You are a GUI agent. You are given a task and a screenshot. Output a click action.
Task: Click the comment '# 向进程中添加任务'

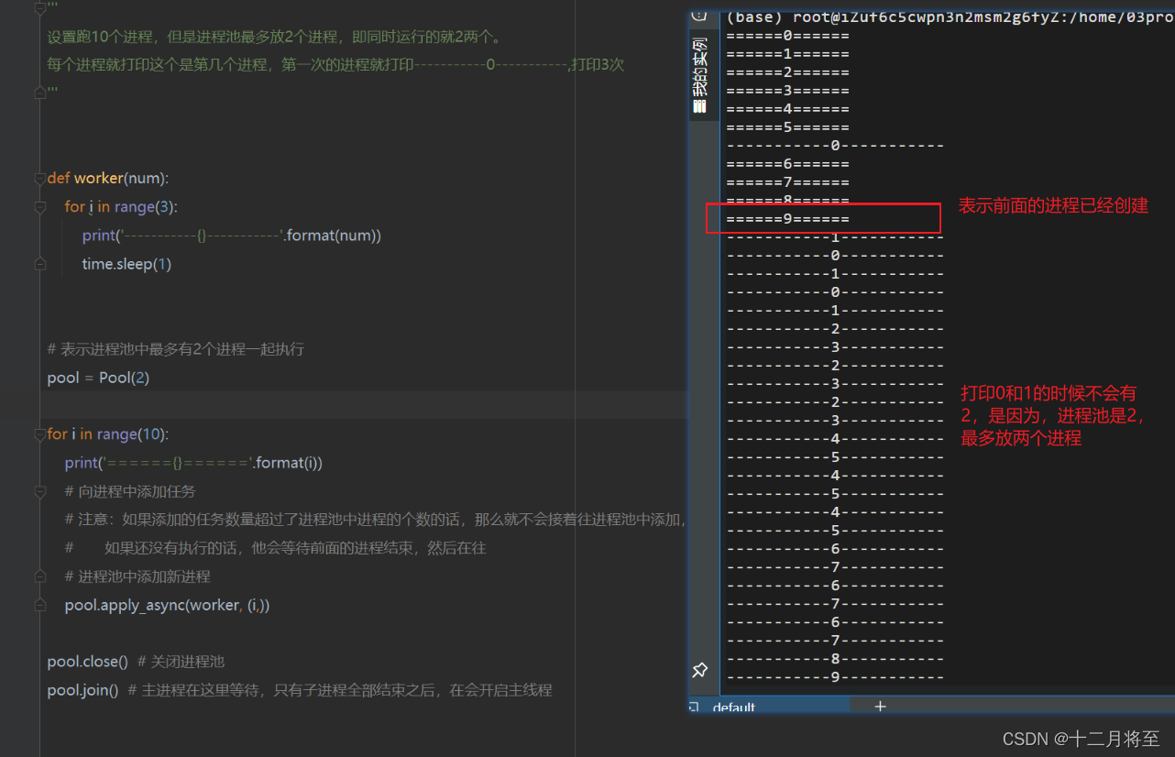pyautogui.click(x=130, y=491)
